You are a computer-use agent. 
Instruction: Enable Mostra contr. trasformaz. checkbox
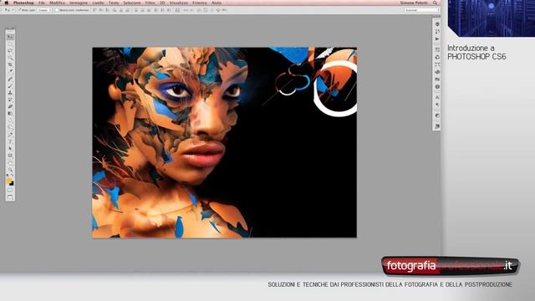[57, 10]
